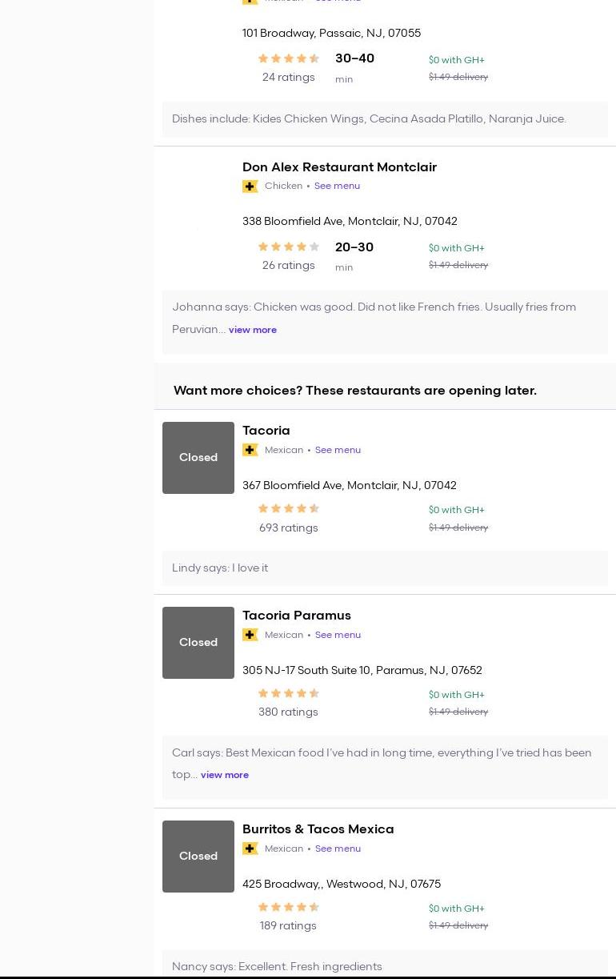Click the star rating above 693 ratings
Image resolution: width=616 pixels, height=979 pixels.
click(289, 508)
